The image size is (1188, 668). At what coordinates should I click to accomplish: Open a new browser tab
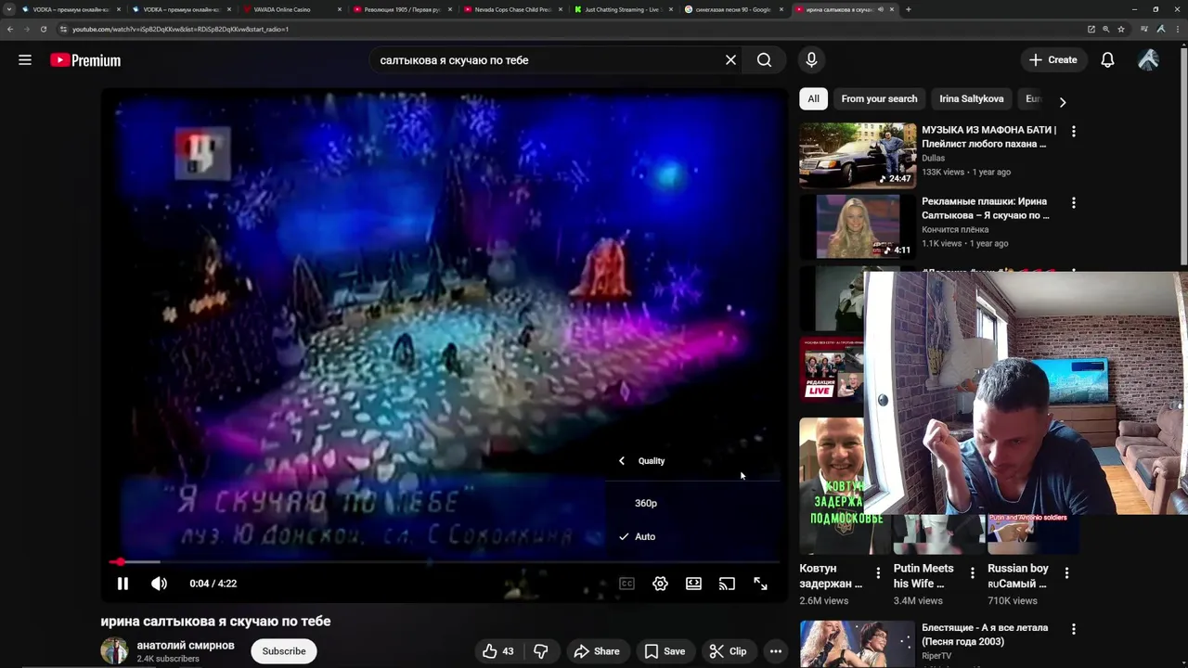(908, 9)
